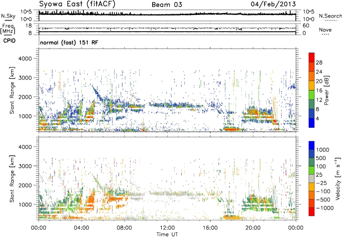Select the 'CPID' row label
The image size is (342, 237).
9,41
